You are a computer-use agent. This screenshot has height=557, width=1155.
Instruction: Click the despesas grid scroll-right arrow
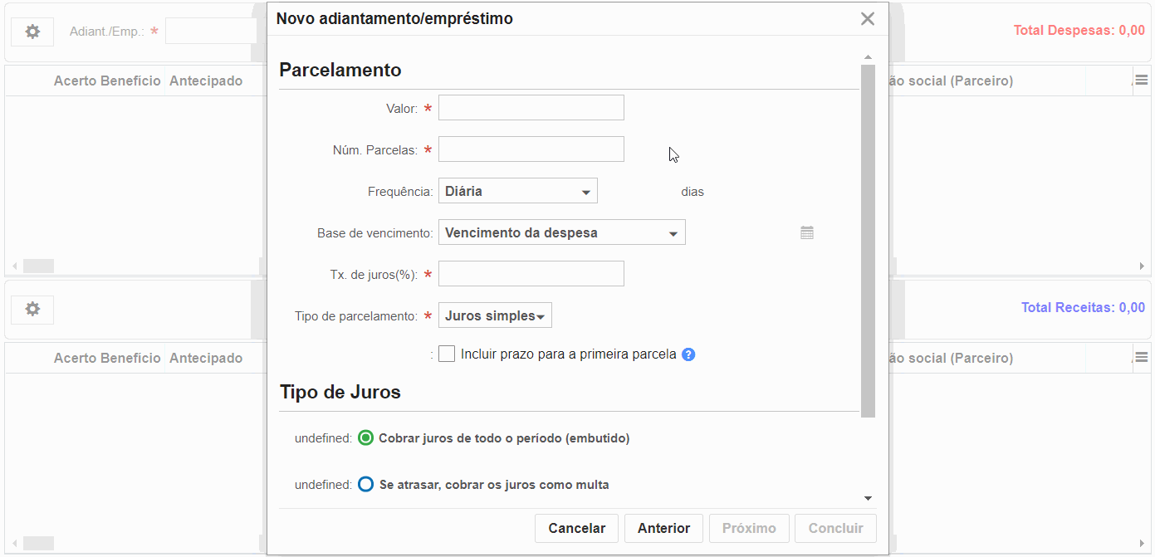(x=1142, y=266)
